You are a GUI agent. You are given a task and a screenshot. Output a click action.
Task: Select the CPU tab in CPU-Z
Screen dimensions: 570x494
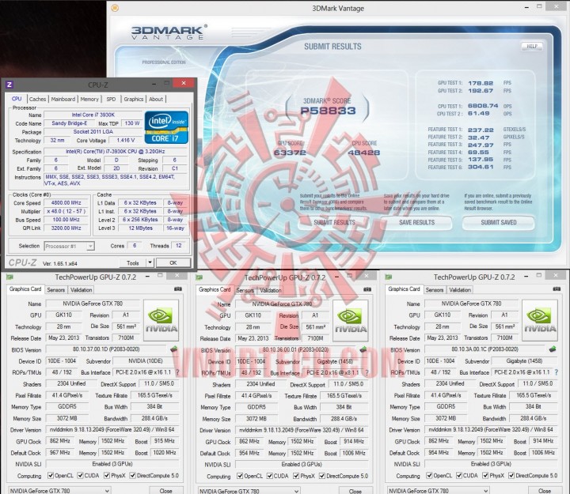tap(17, 99)
